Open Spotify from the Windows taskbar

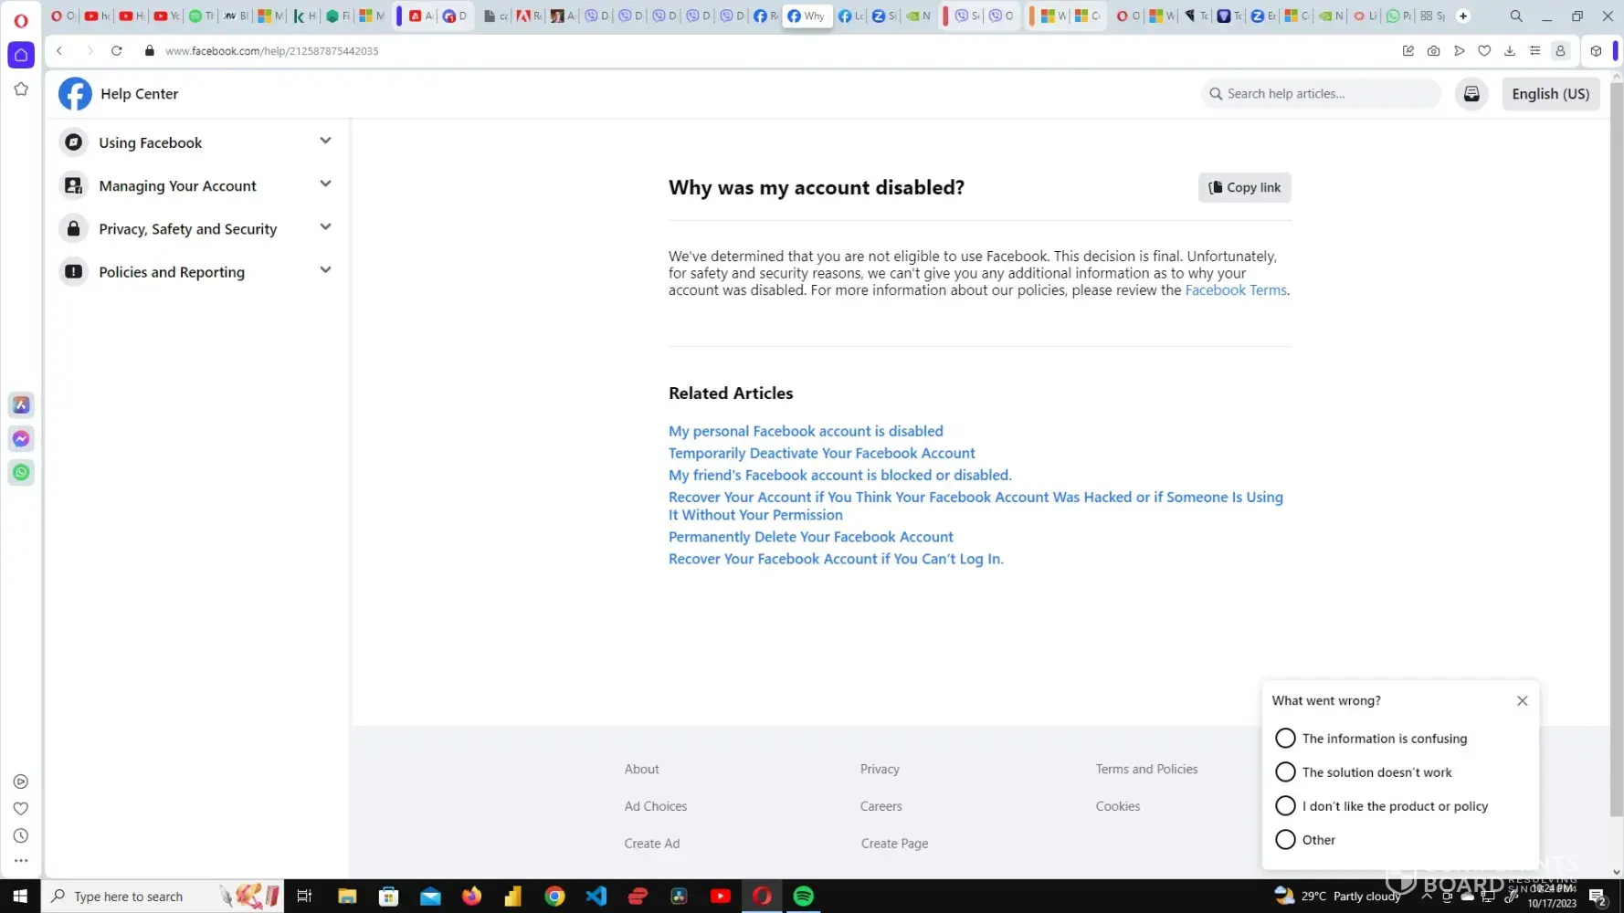804,897
